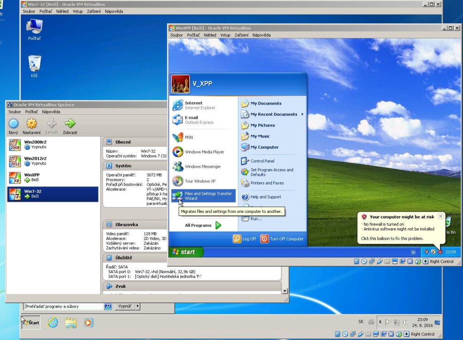Collapse the Zvuk section header
The width and height of the screenshot is (463, 340).
pos(192,286)
